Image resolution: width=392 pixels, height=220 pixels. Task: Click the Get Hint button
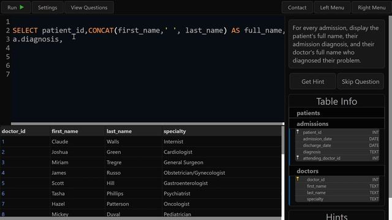312,81
